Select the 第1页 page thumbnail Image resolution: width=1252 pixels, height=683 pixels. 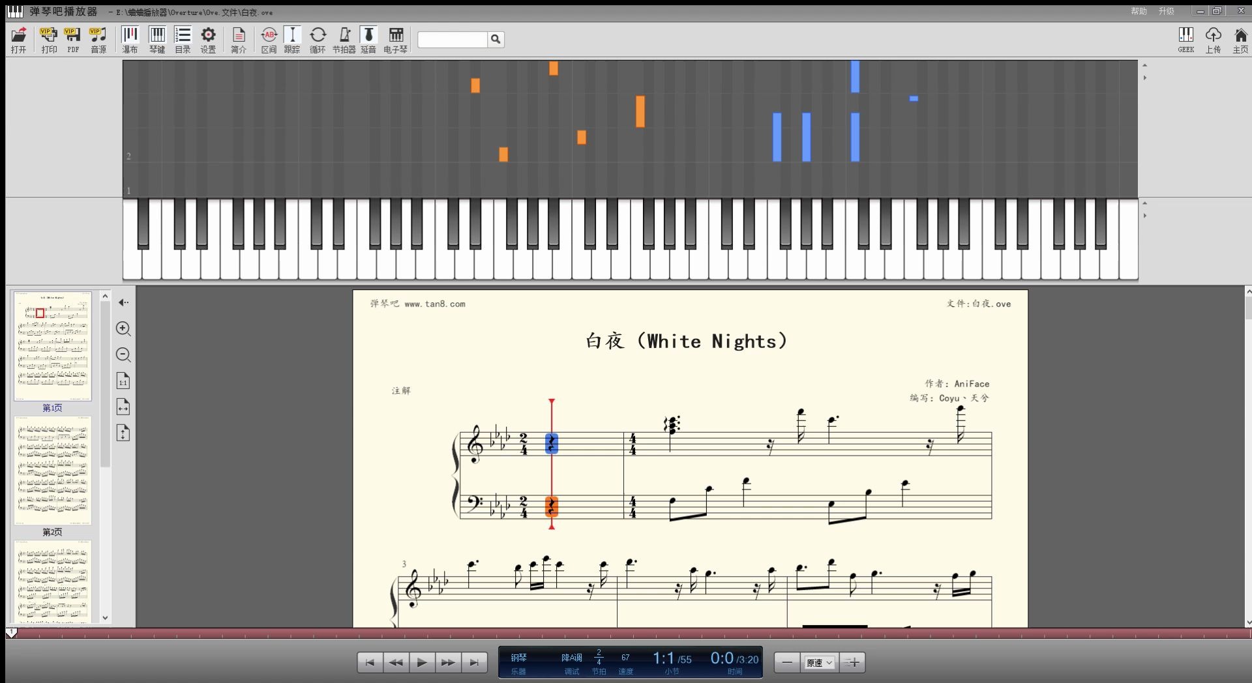[x=53, y=346]
